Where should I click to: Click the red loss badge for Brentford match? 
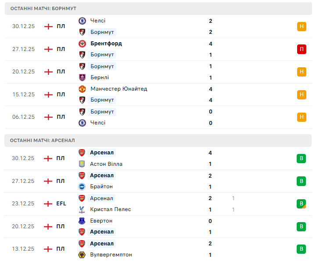tap(302, 49)
